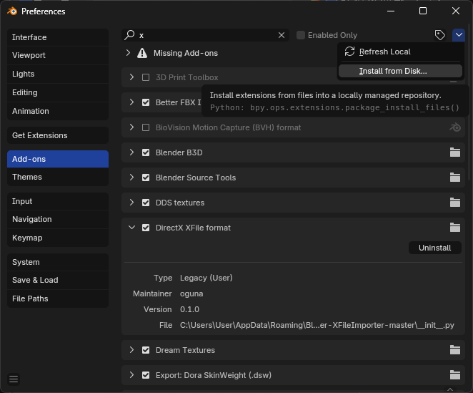This screenshot has width=473, height=393.
Task: Open the Input preferences tab
Action: coord(58,201)
